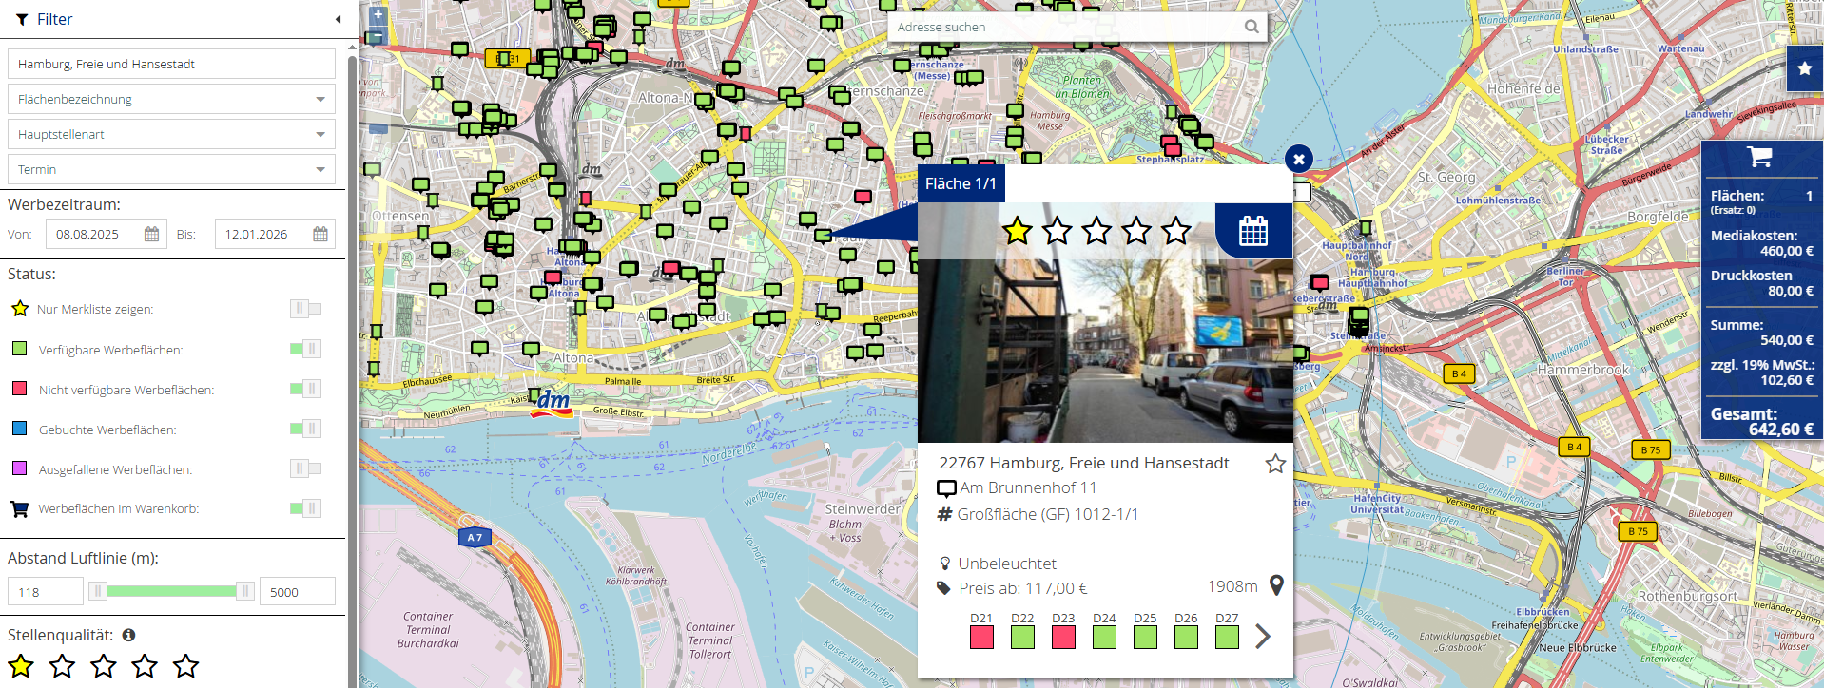Toggle Ausgefallene Werbeflächen switch
The height and width of the screenshot is (688, 1824).
click(x=305, y=468)
